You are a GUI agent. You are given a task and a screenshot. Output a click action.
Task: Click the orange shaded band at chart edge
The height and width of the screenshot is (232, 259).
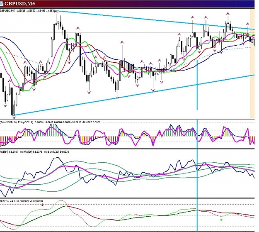(252, 63)
